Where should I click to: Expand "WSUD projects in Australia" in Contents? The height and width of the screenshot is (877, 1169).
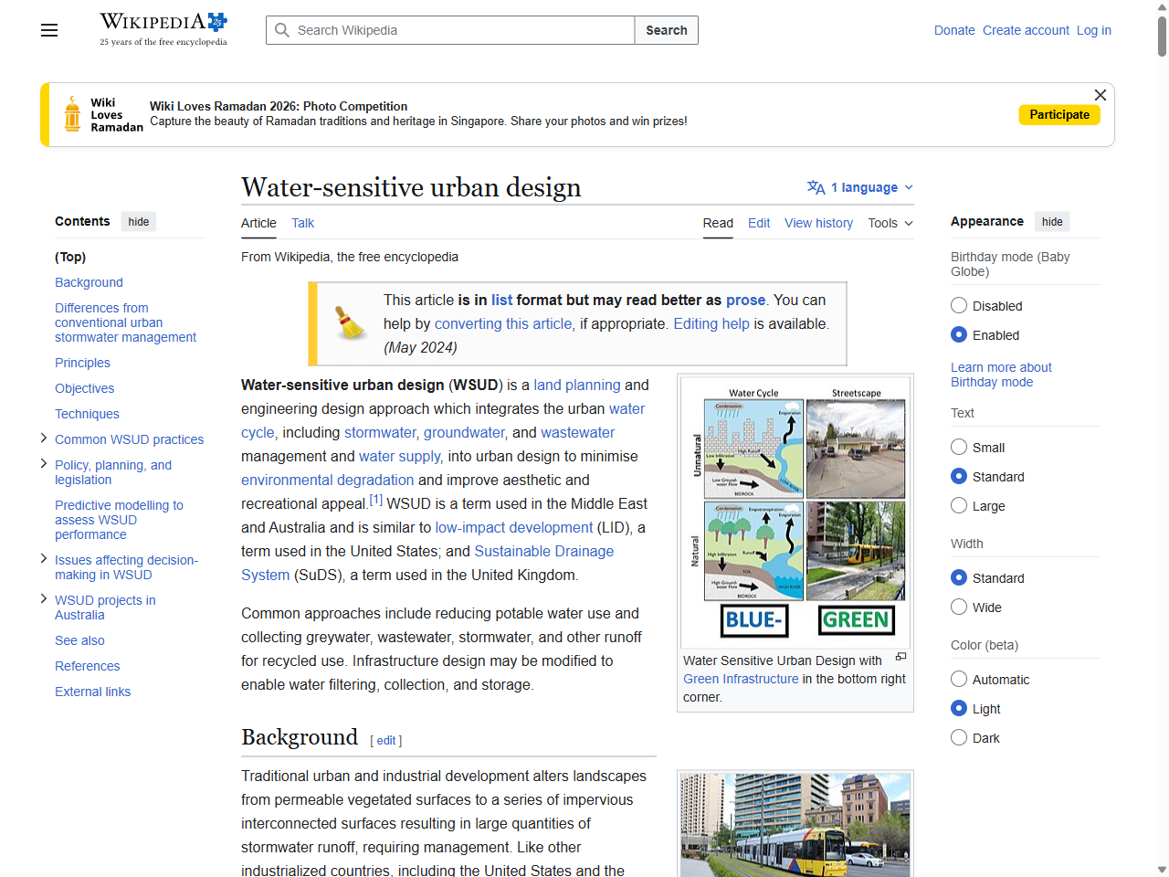pos(43,598)
